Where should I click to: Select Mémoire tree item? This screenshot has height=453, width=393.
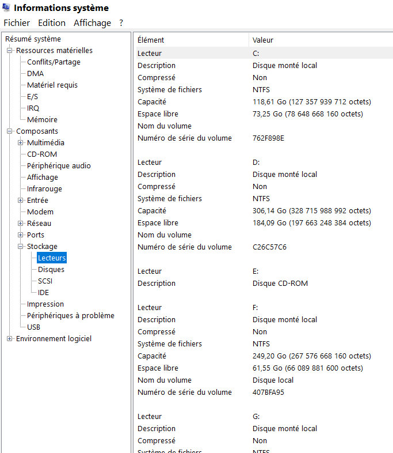pos(42,120)
